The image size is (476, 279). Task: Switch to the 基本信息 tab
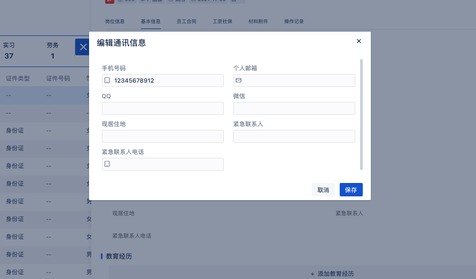point(151,21)
